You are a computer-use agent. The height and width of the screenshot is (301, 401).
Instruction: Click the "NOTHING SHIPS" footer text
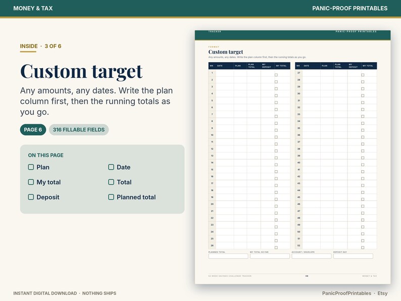(99, 293)
